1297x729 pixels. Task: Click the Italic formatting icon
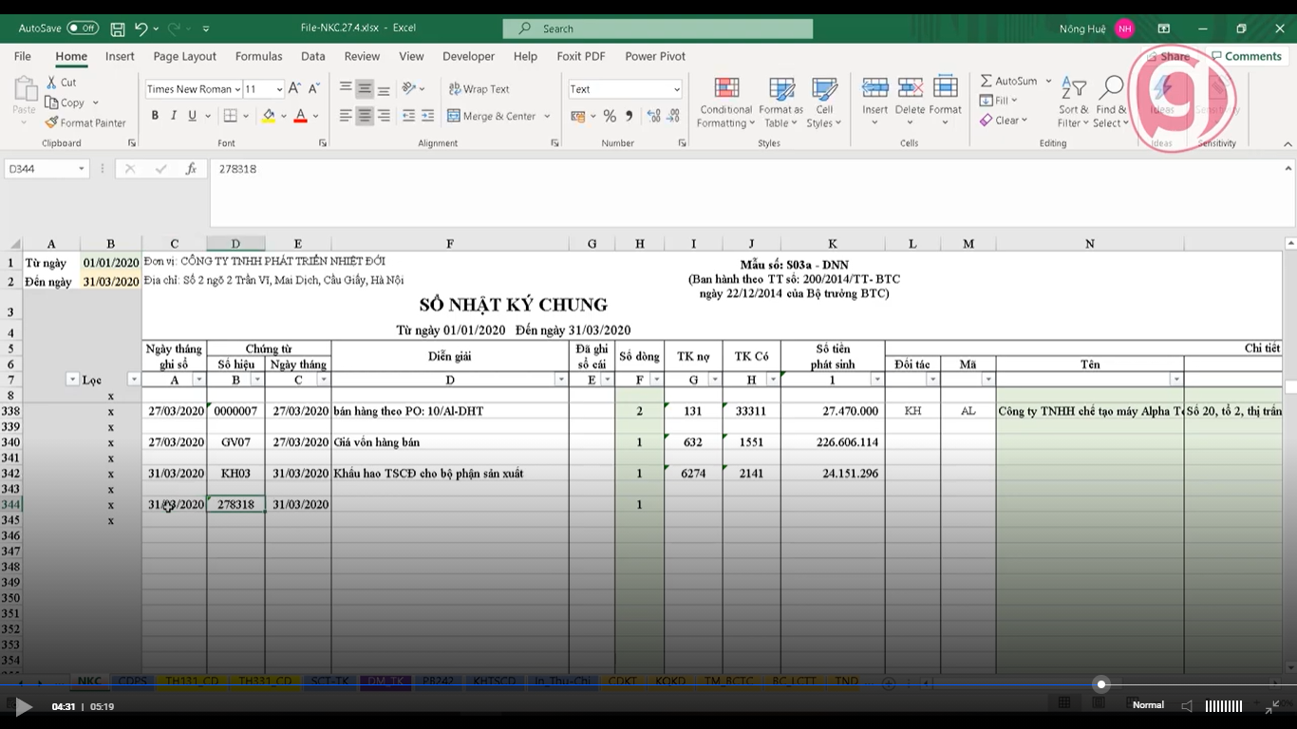pyautogui.click(x=173, y=116)
